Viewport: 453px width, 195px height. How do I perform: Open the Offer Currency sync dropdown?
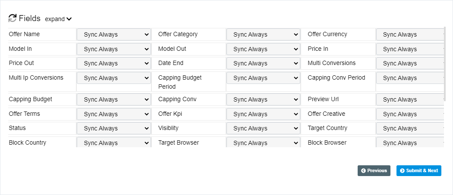pos(410,34)
